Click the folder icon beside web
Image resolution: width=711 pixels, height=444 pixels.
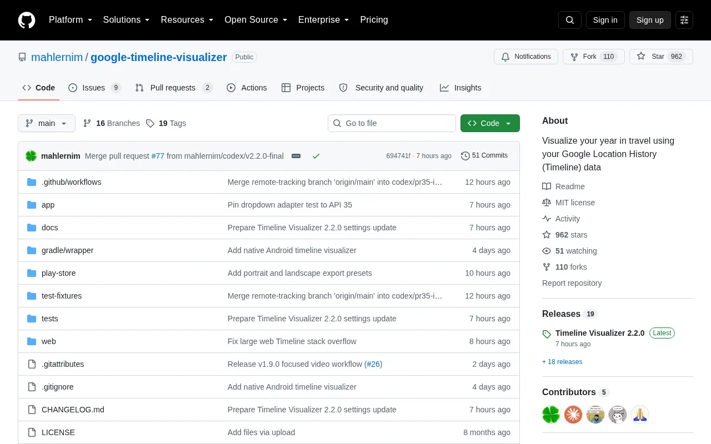pyautogui.click(x=32, y=341)
